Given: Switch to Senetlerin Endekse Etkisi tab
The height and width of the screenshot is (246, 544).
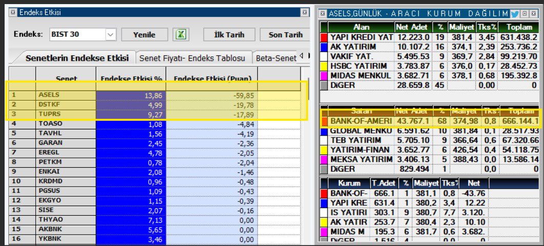Looking at the screenshot, I should (x=77, y=58).
